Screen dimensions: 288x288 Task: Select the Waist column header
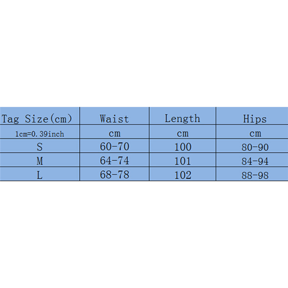point(114,118)
